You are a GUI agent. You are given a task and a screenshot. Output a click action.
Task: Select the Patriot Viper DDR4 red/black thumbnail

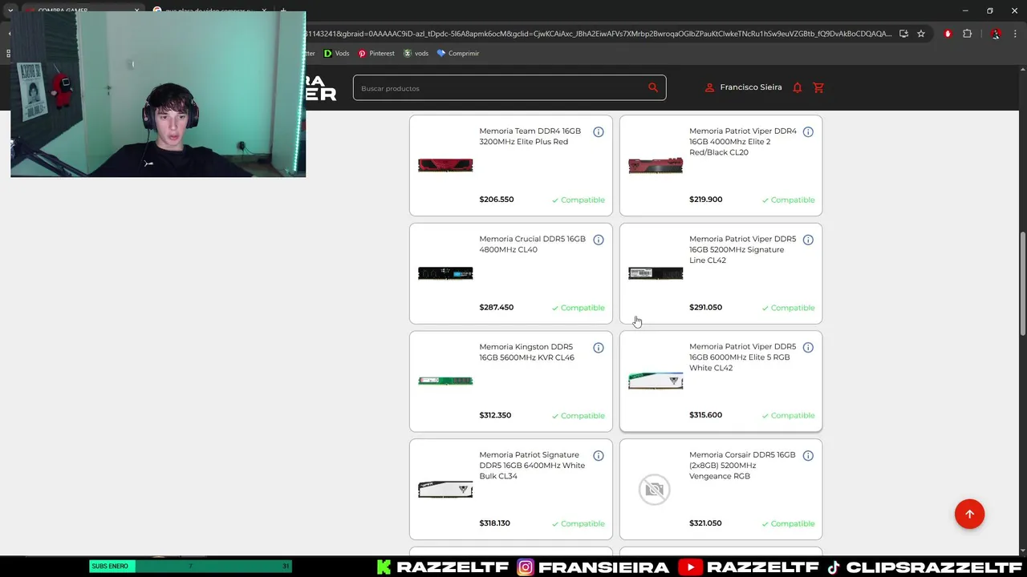click(656, 165)
